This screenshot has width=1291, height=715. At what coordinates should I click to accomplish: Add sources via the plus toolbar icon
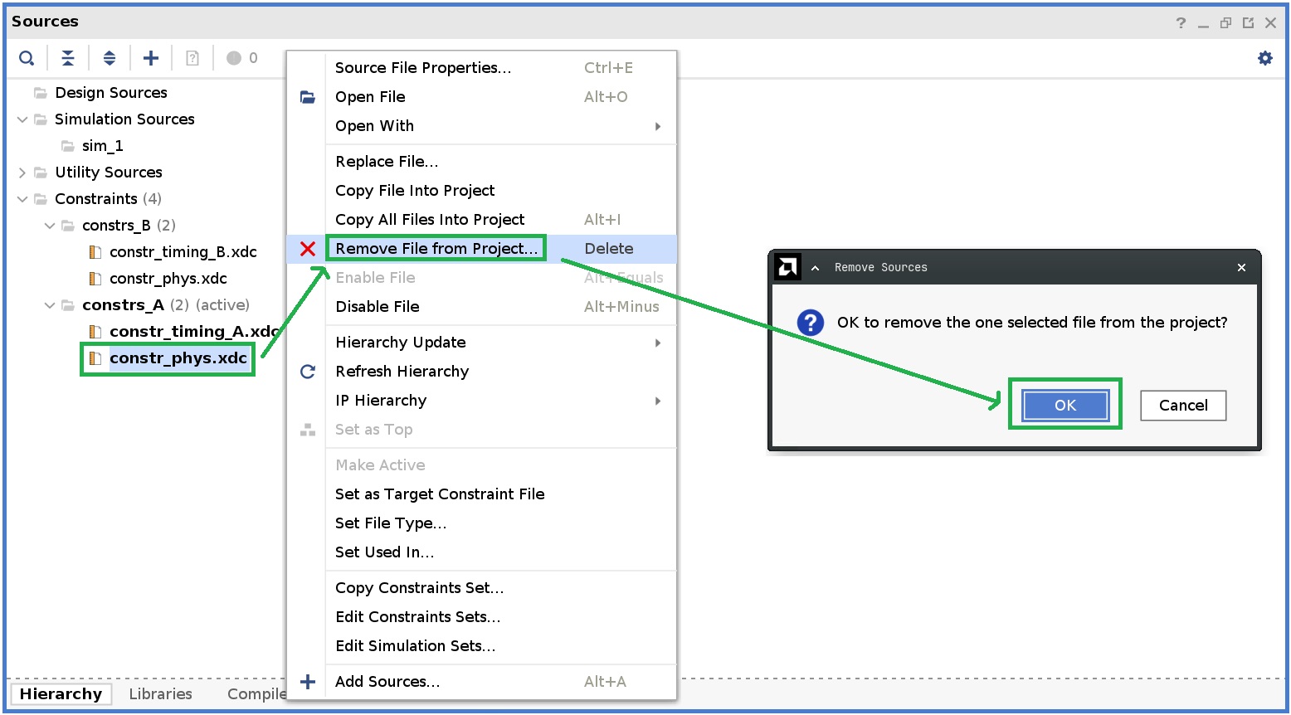(150, 57)
